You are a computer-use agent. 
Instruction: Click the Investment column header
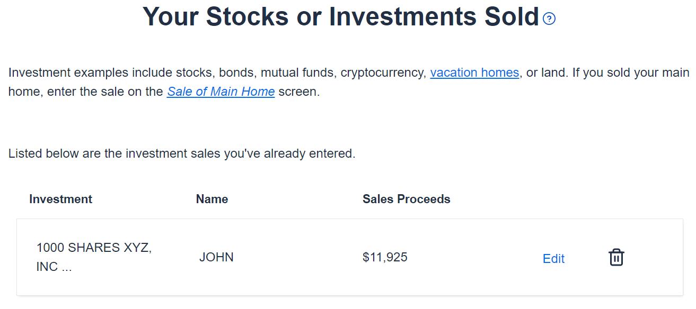tap(60, 199)
